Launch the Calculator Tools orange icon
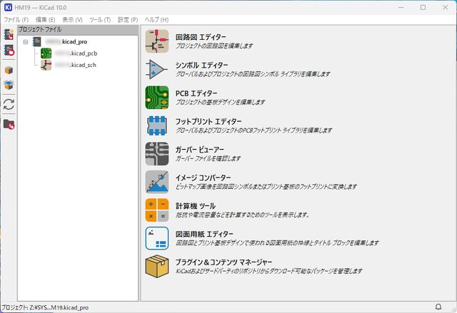457x313 pixels. pyautogui.click(x=157, y=210)
